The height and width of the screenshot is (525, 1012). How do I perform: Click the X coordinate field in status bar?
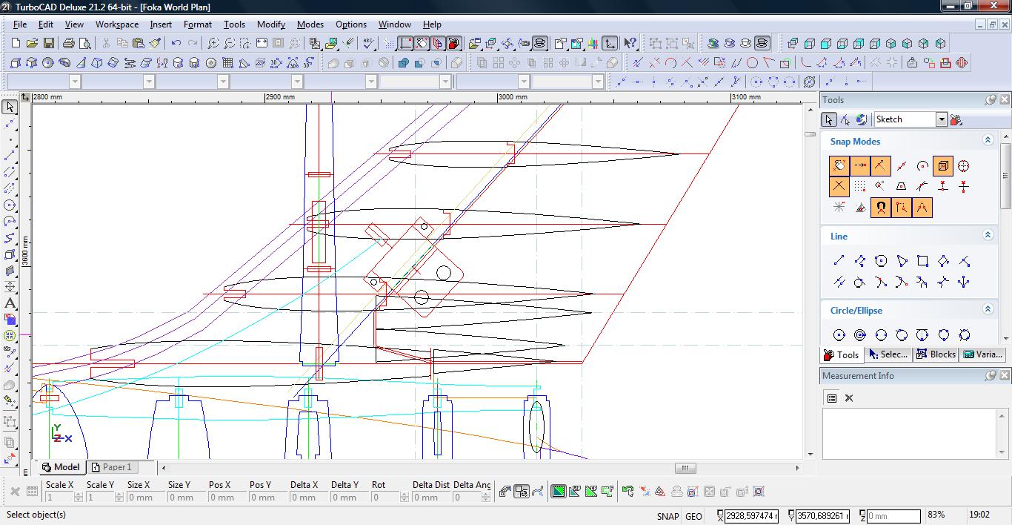(750, 516)
